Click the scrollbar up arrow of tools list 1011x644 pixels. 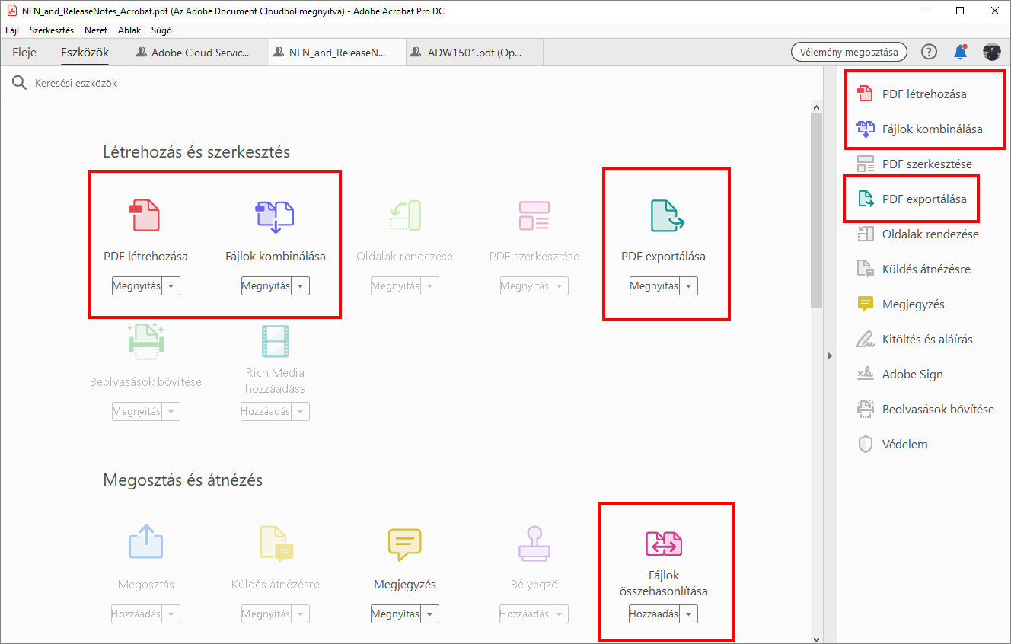(816, 109)
